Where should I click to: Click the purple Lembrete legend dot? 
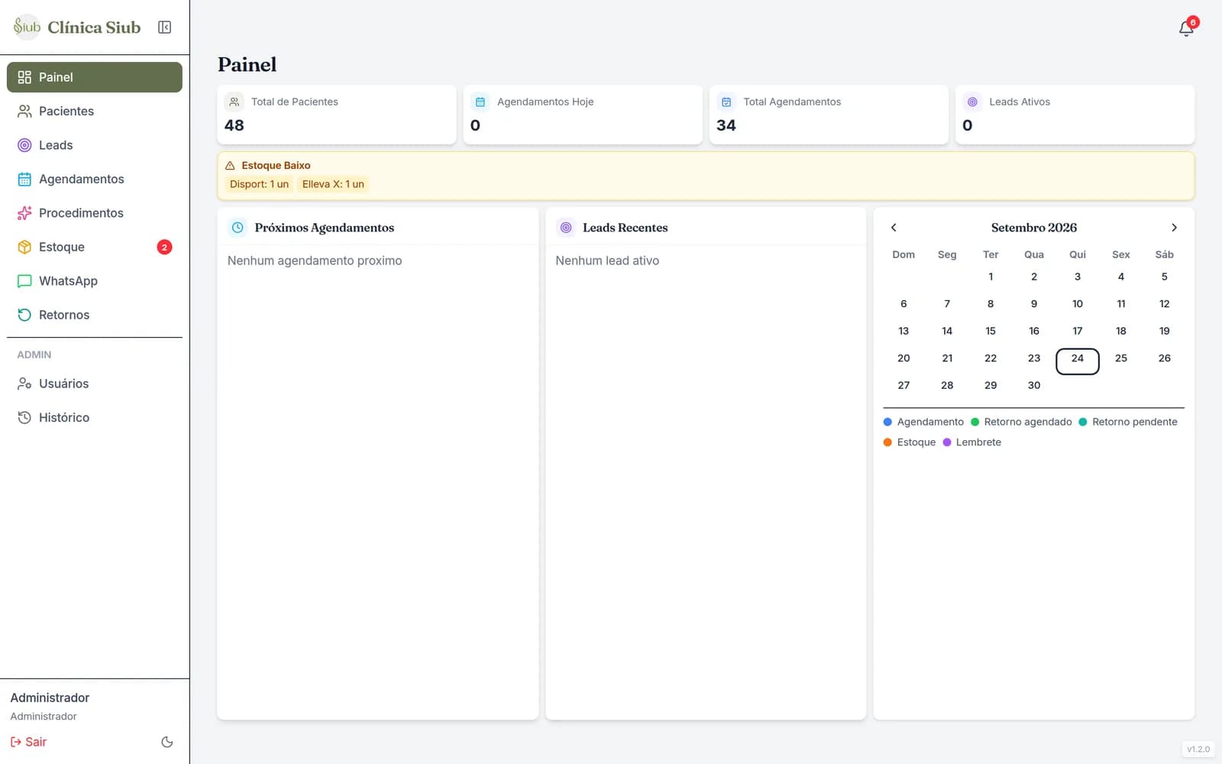947,442
